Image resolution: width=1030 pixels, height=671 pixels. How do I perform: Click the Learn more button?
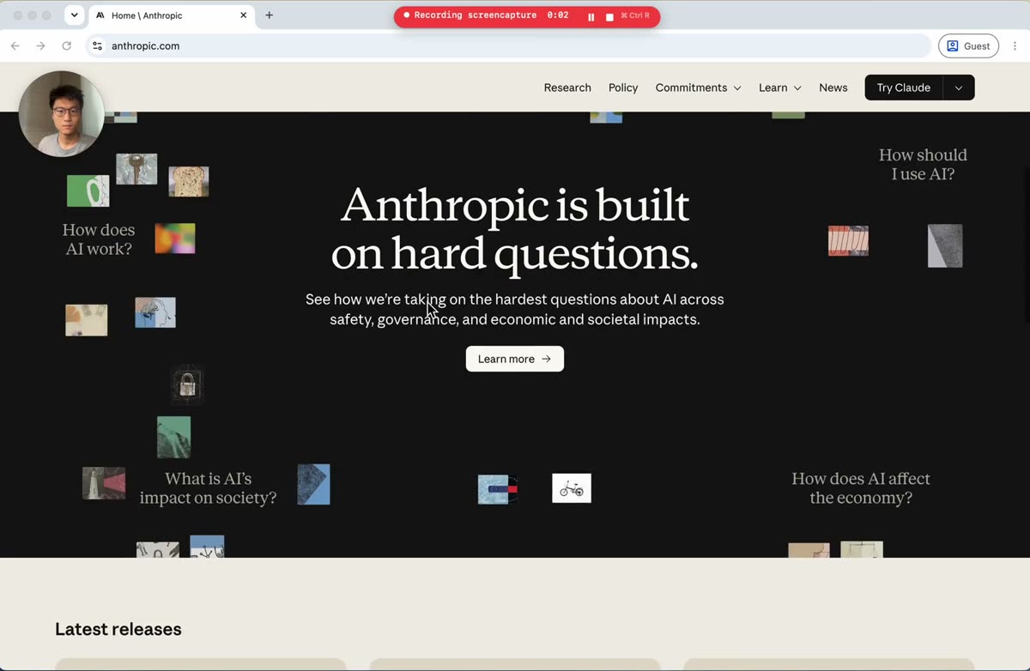pyautogui.click(x=515, y=359)
